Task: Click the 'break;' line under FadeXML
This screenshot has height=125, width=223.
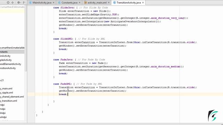Action: coord(63,94)
